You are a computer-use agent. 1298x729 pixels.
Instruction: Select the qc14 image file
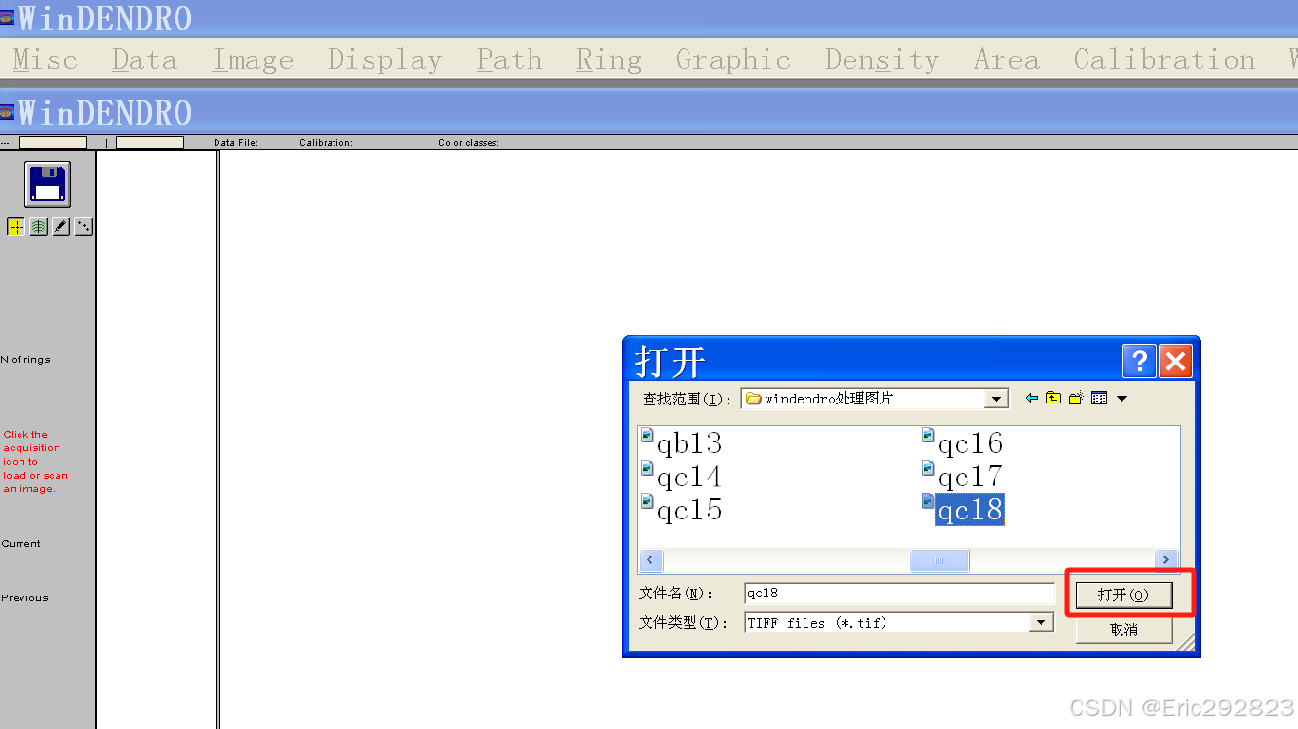point(688,477)
